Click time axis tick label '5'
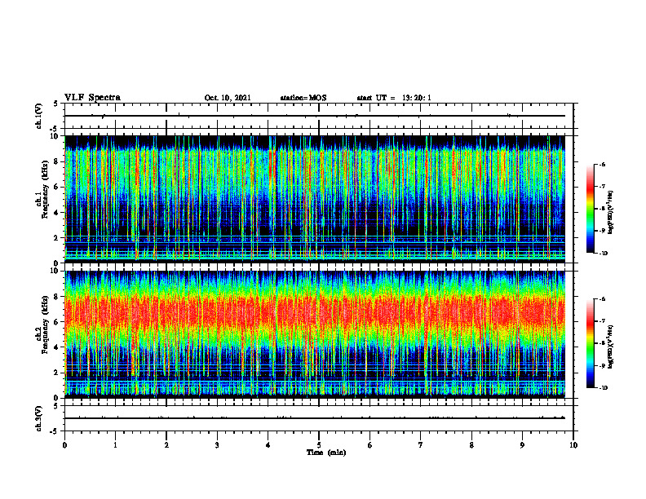This screenshot has height=499, width=646. (319, 445)
